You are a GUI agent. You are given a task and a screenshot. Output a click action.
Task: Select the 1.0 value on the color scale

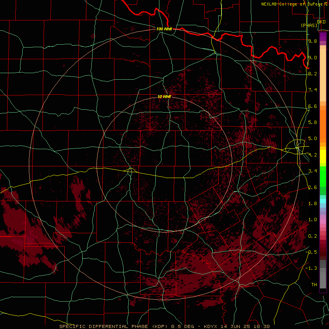click(313, 220)
